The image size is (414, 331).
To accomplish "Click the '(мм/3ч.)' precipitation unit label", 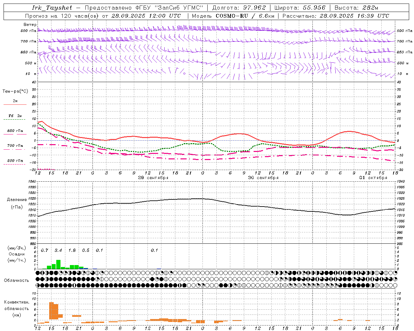I will tap(17, 248).
